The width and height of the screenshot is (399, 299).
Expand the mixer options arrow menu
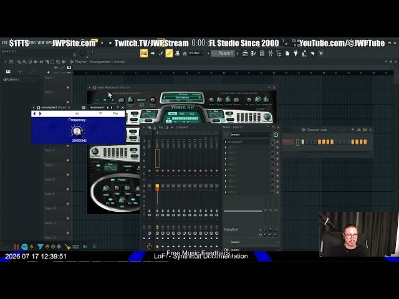click(x=144, y=127)
